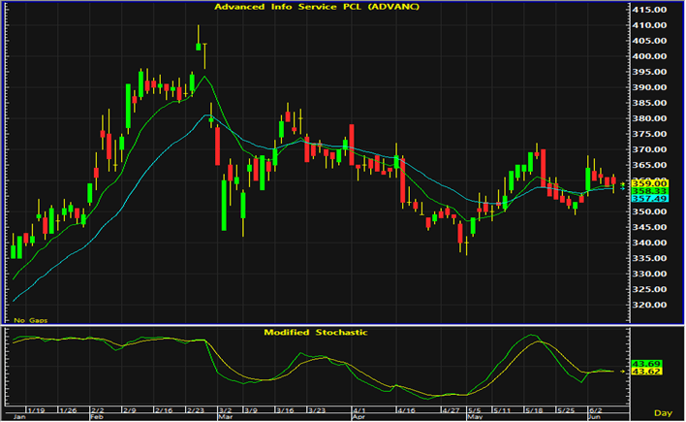This screenshot has height=422, width=686.
Task: Click the 320.00 price axis label
Action: click(x=649, y=305)
